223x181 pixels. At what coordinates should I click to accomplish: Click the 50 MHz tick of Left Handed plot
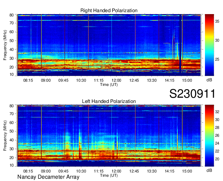pyautogui.click(x=11, y=131)
